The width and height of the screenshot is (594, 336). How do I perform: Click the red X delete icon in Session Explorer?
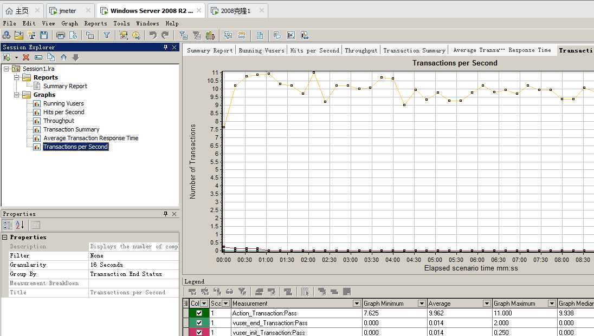click(x=26, y=57)
